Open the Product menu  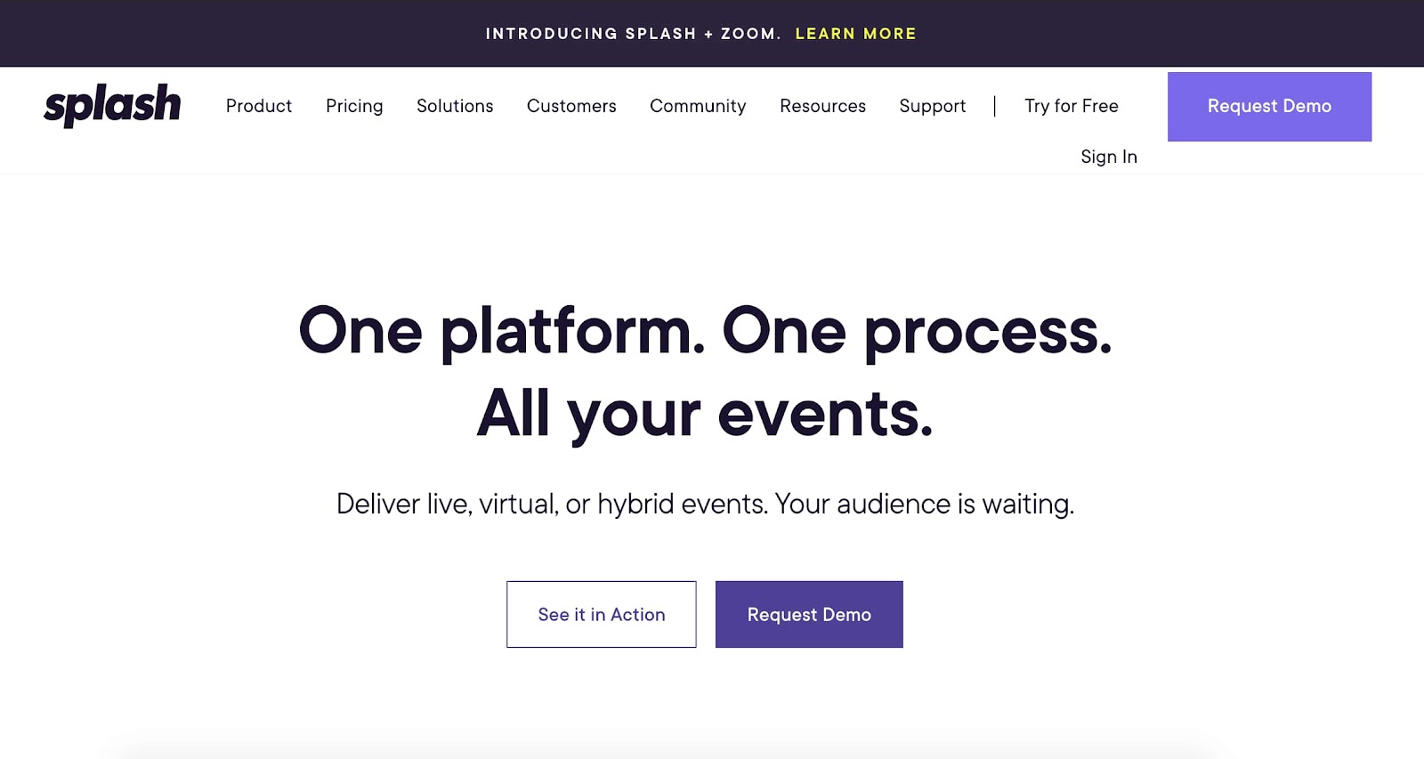tap(259, 106)
